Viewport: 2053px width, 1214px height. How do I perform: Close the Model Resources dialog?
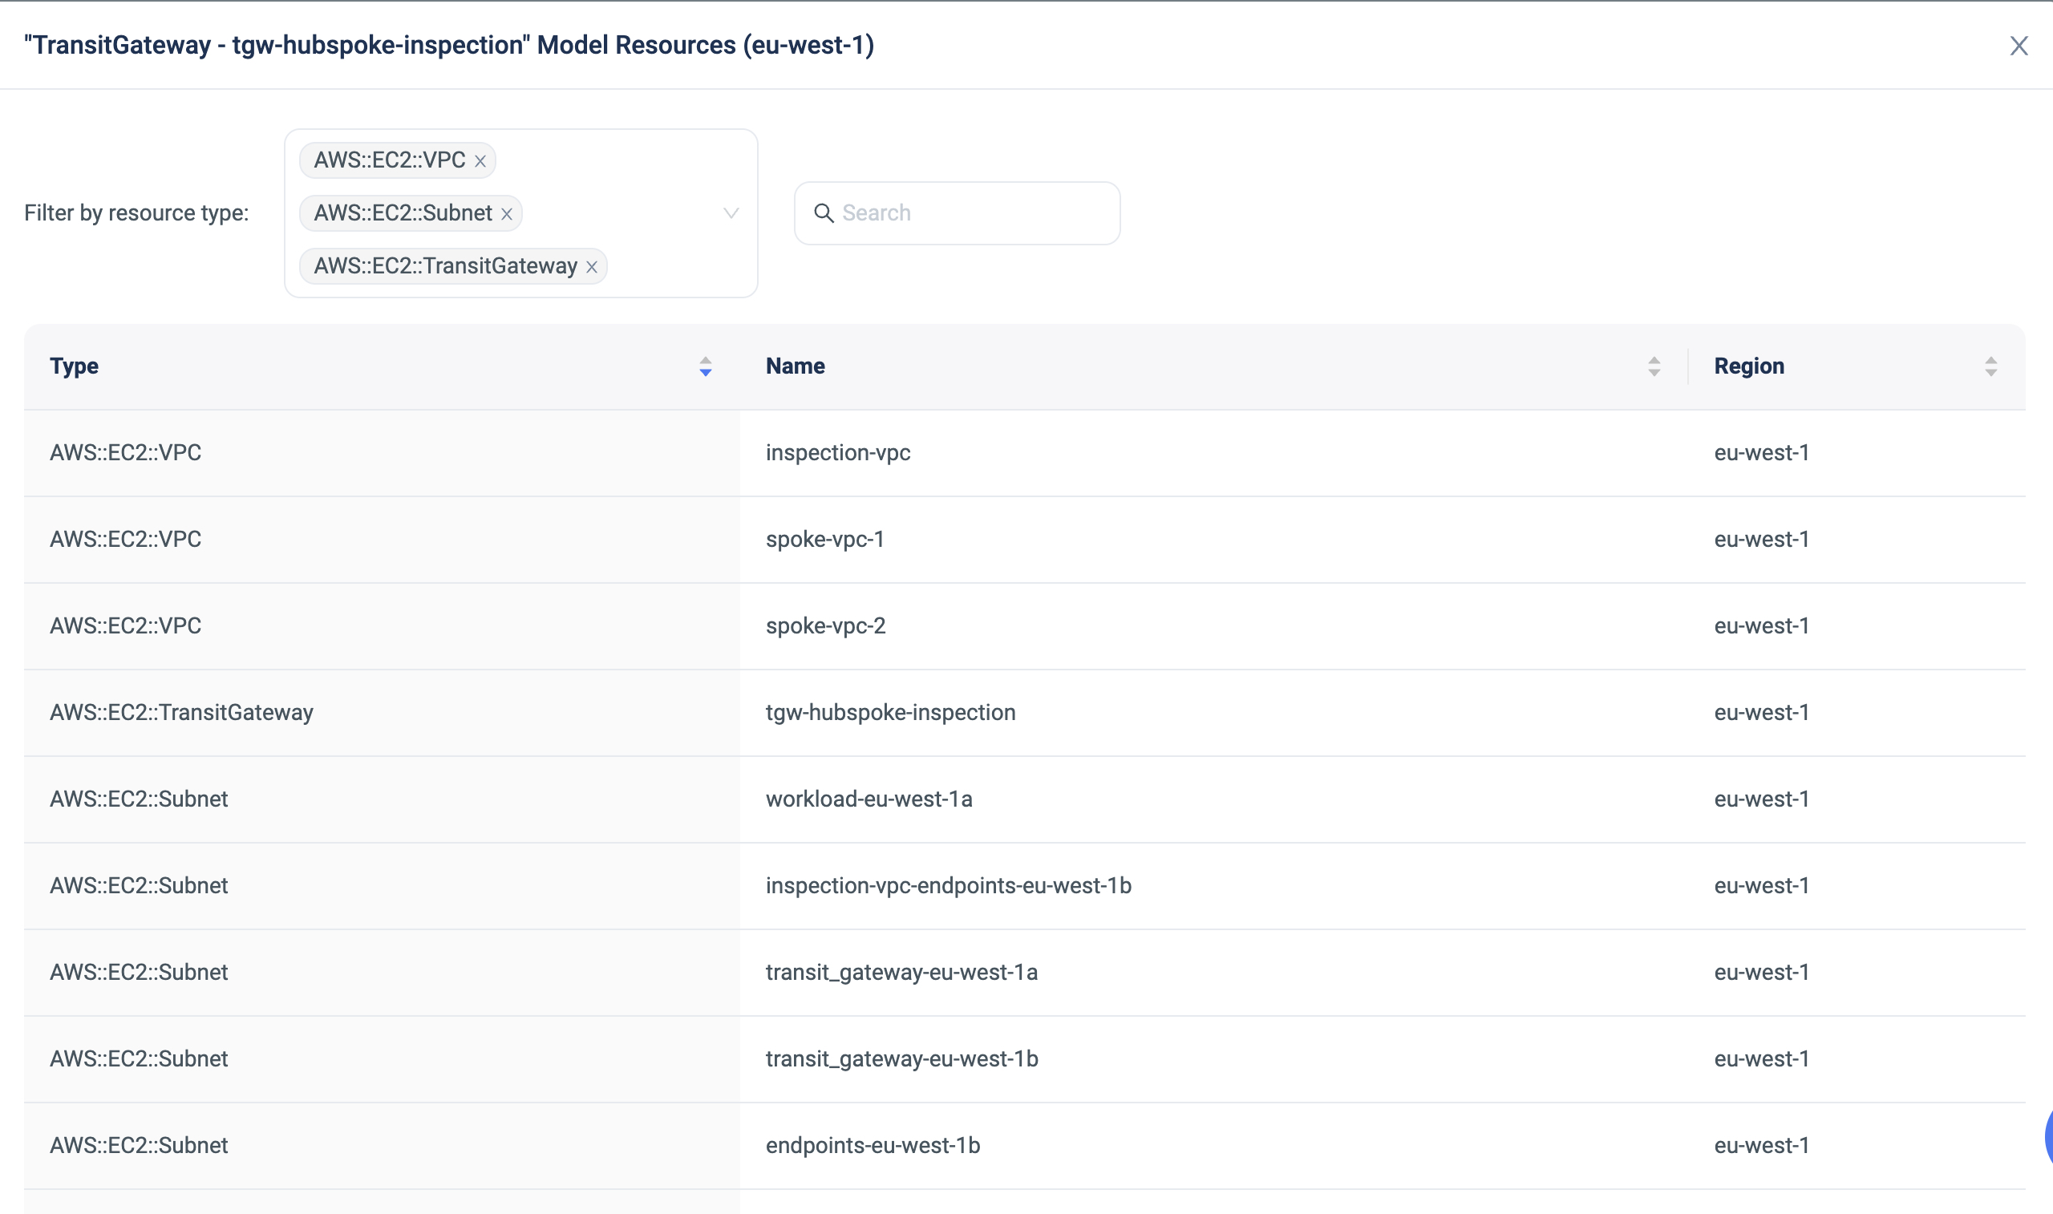pos(2019,46)
